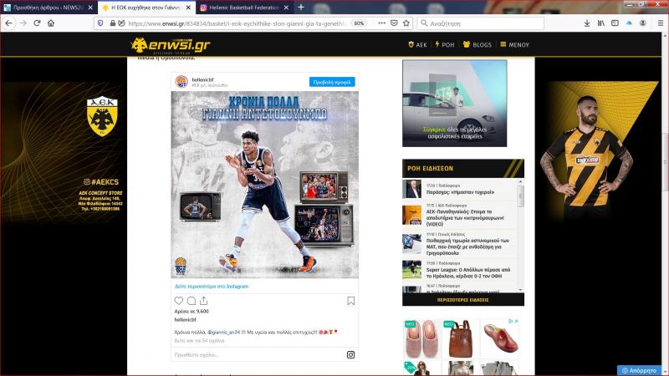Open the ΡΟΗ news feed menu
The width and height of the screenshot is (669, 376).
tap(445, 44)
